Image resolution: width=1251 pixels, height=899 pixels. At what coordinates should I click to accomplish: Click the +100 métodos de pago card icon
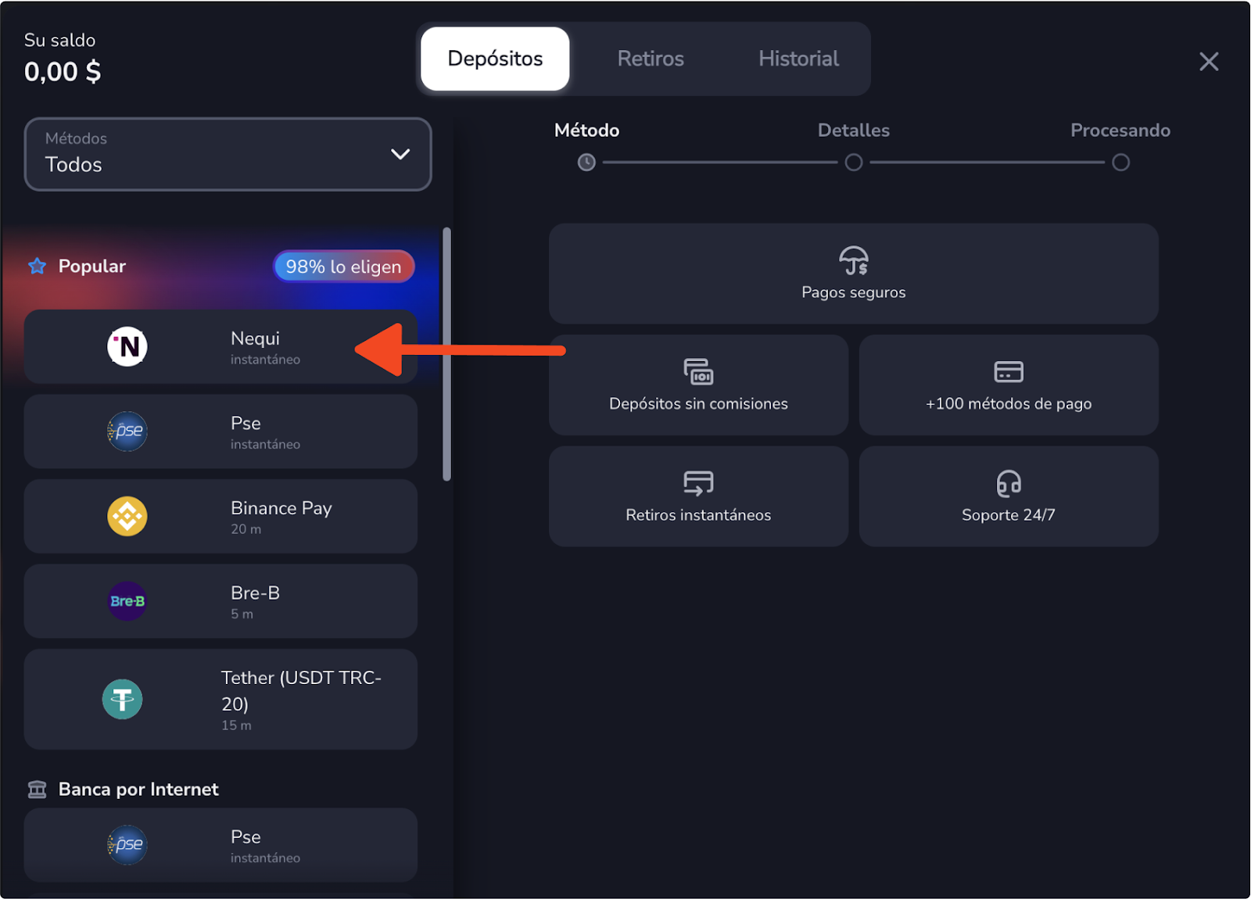click(x=1008, y=372)
